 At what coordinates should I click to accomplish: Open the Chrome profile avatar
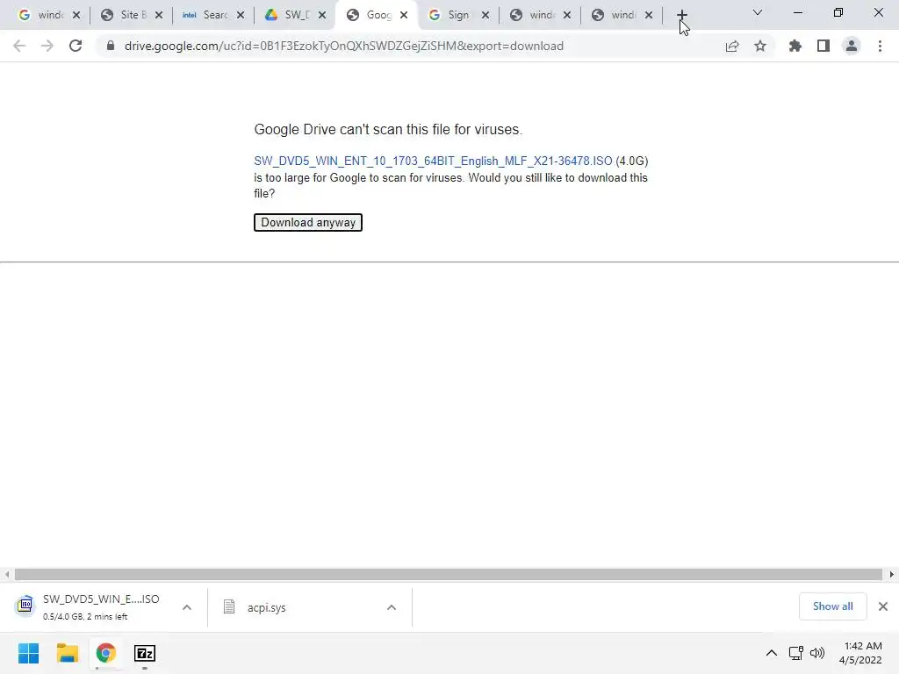point(852,46)
